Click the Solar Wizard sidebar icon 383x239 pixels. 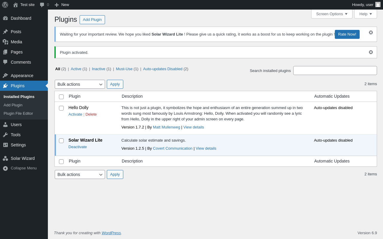pos(5,158)
